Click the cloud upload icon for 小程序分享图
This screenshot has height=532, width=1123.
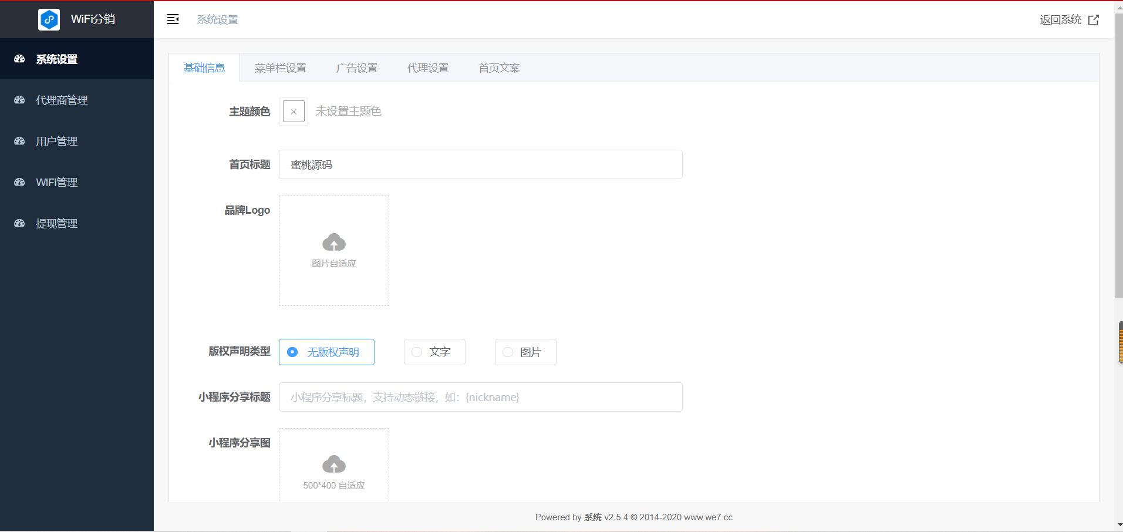coord(333,464)
